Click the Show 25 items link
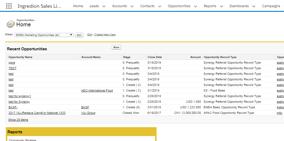 pos(18,120)
